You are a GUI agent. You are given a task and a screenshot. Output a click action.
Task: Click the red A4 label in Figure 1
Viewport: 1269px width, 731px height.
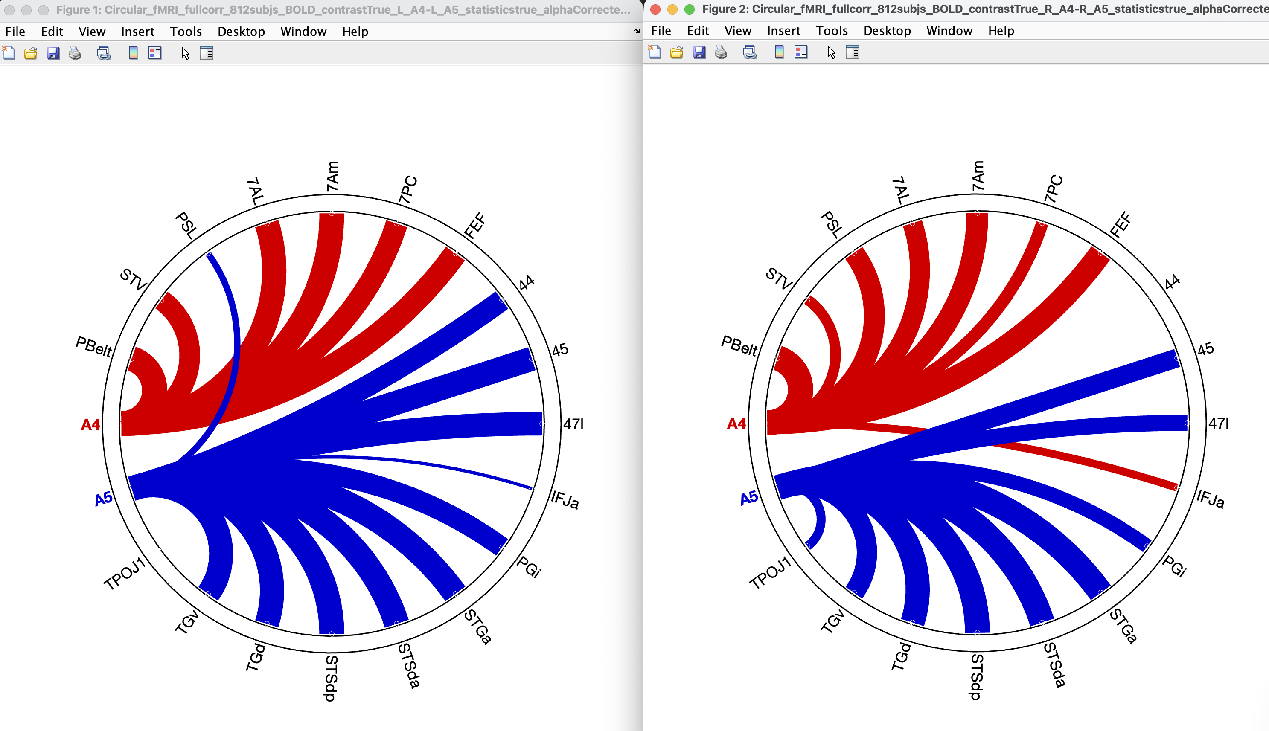(x=90, y=425)
